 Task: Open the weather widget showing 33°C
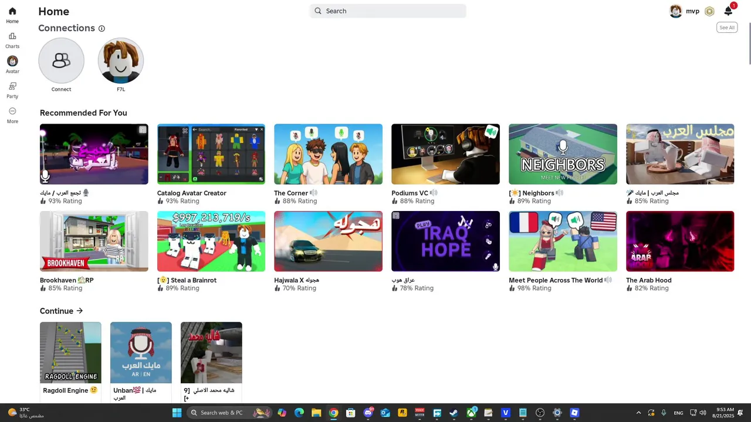point(25,413)
